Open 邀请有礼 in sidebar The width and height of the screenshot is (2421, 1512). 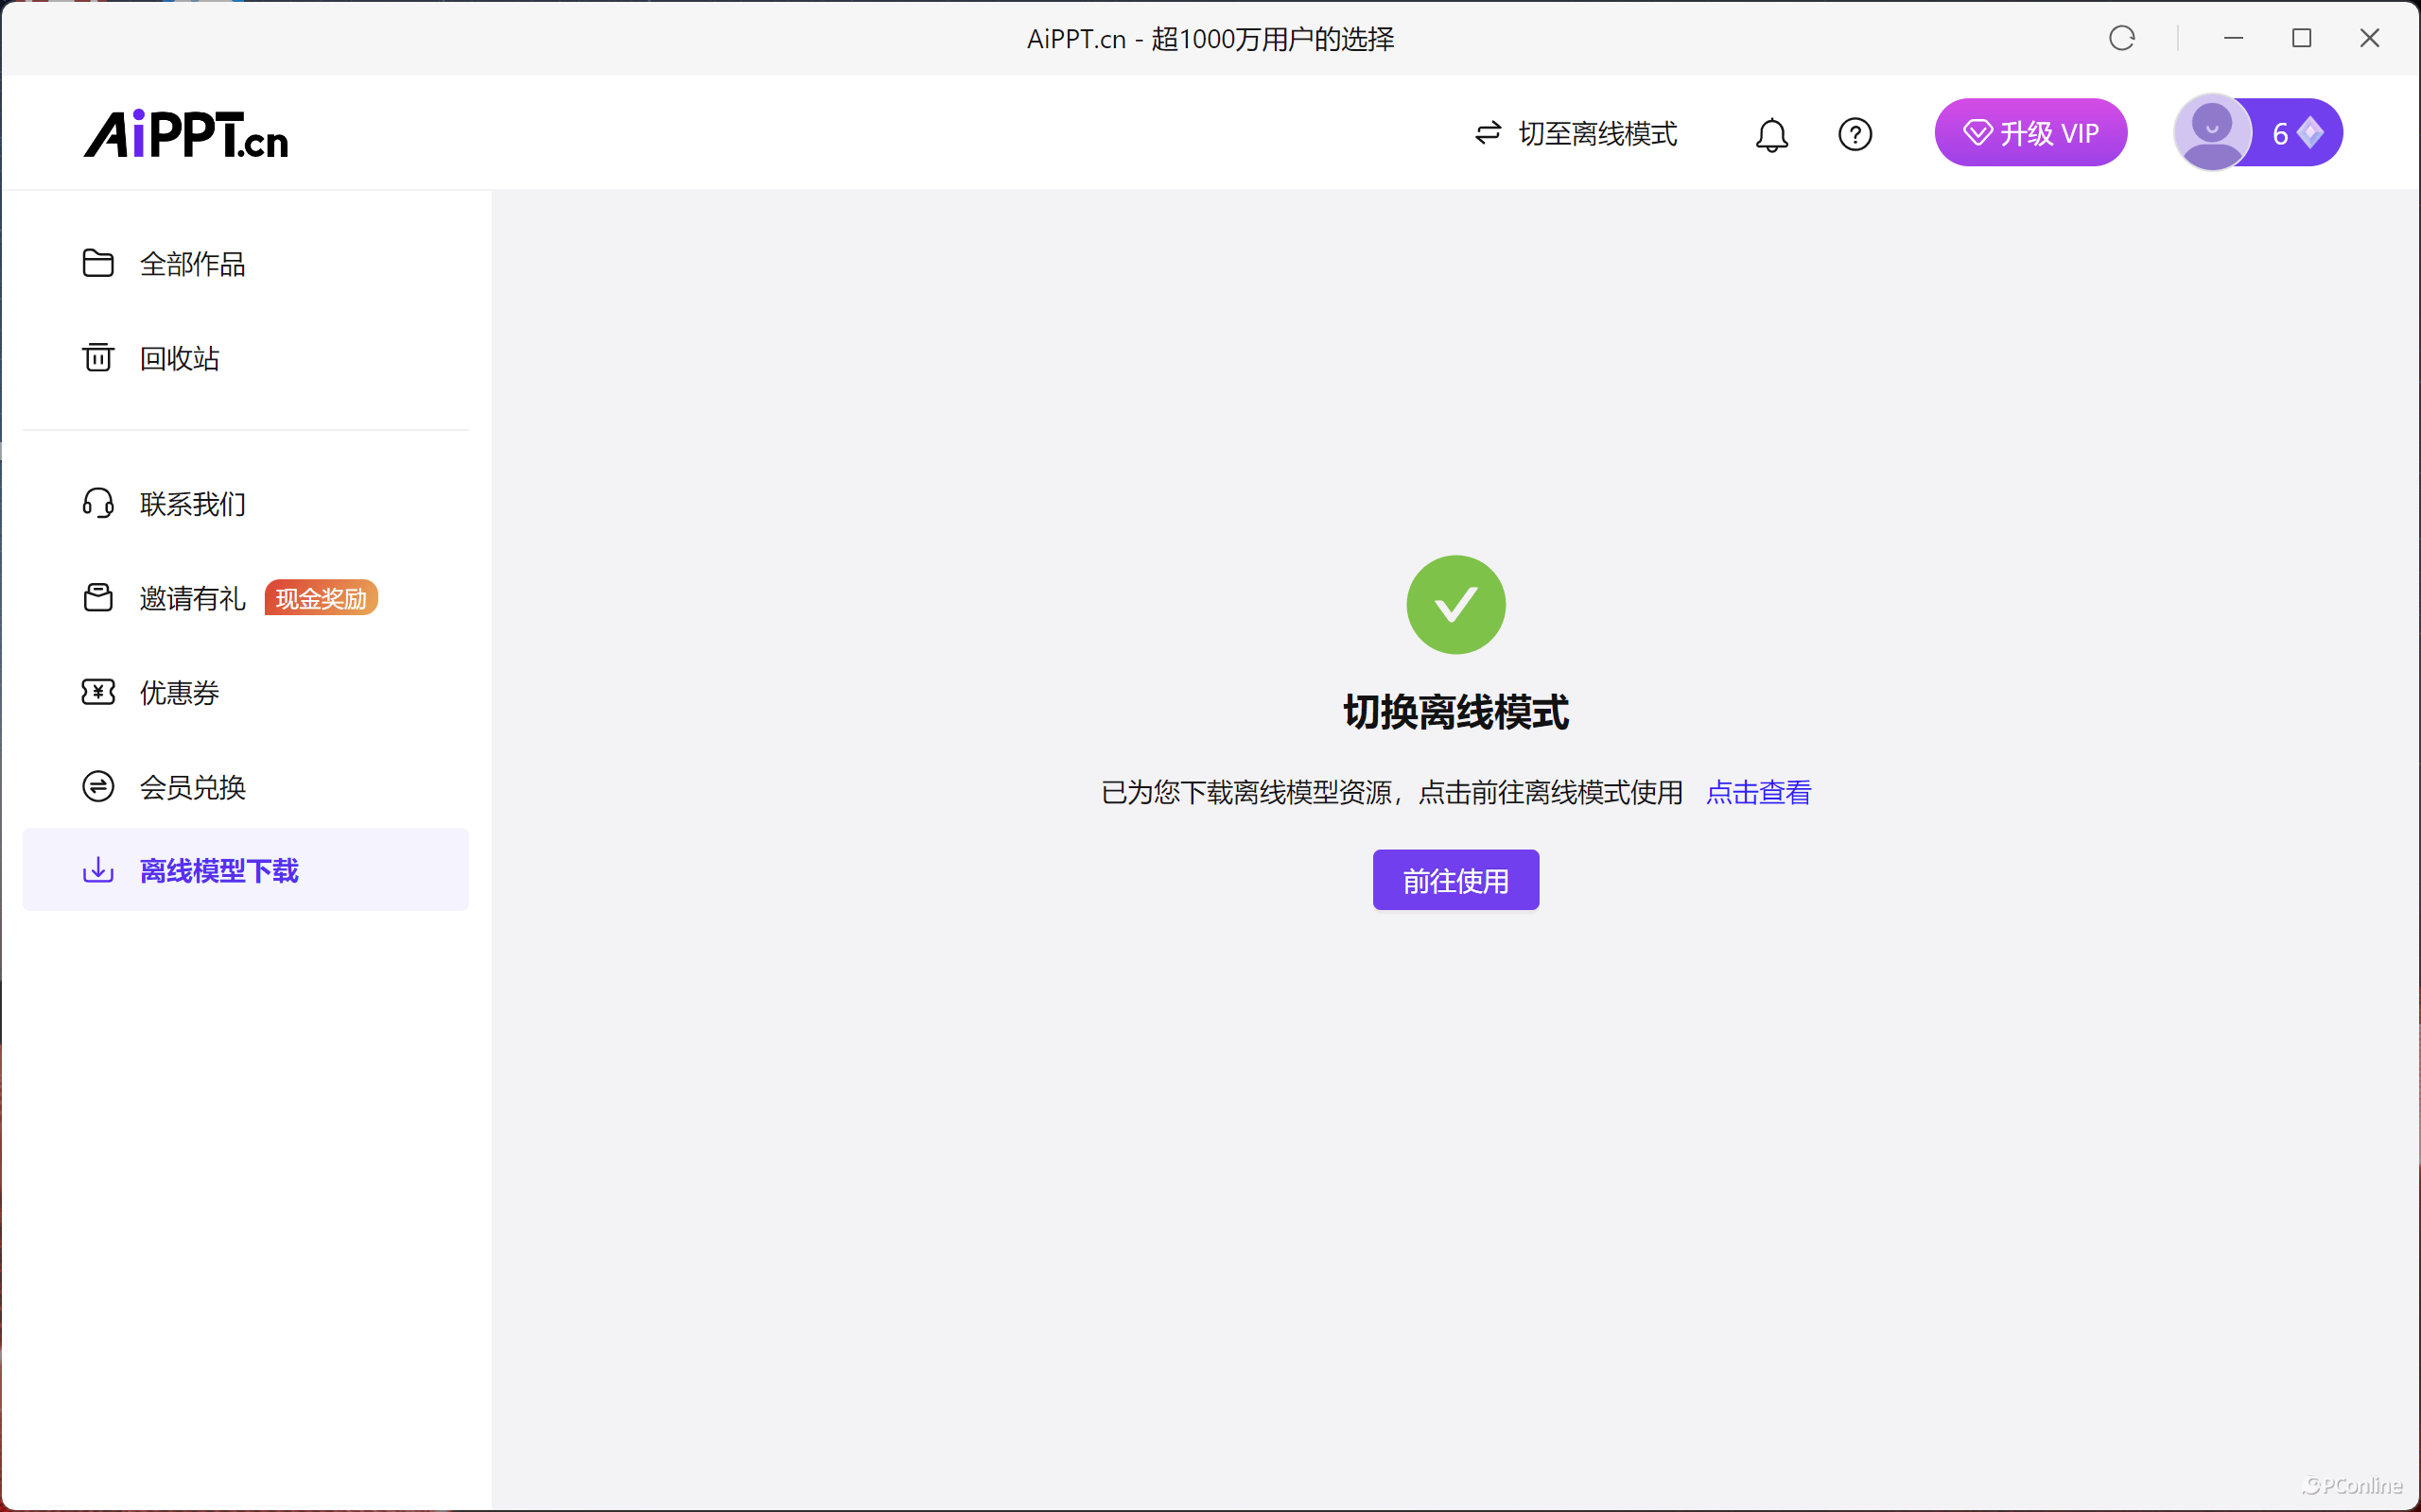(192, 598)
